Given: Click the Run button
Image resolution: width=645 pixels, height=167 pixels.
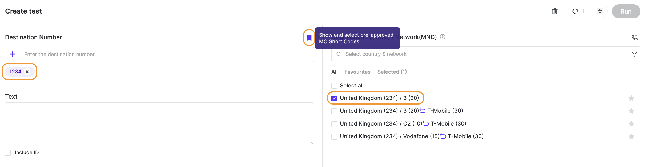Looking at the screenshot, I should pyautogui.click(x=626, y=11).
